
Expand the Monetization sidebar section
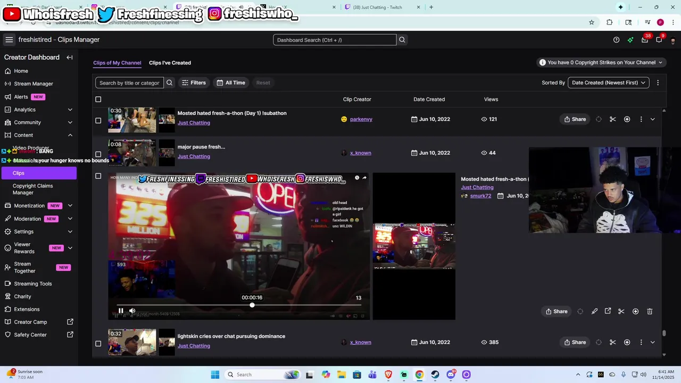tap(70, 206)
